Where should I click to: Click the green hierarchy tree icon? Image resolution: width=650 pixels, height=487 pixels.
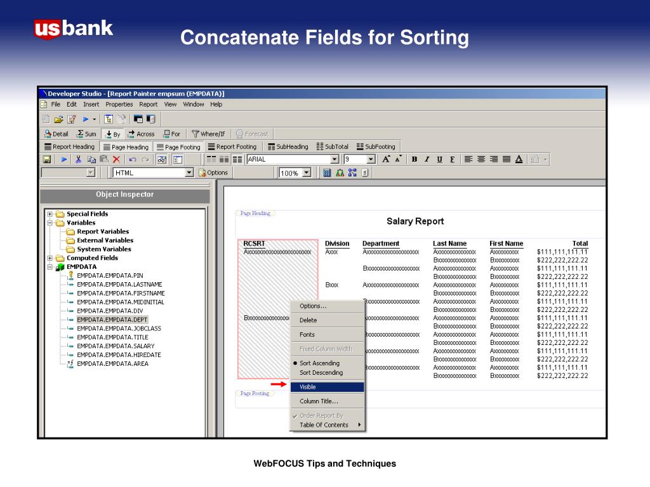click(340, 172)
